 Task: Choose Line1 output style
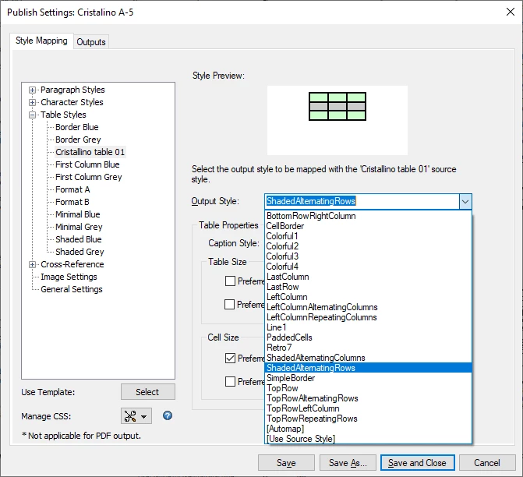click(368, 327)
